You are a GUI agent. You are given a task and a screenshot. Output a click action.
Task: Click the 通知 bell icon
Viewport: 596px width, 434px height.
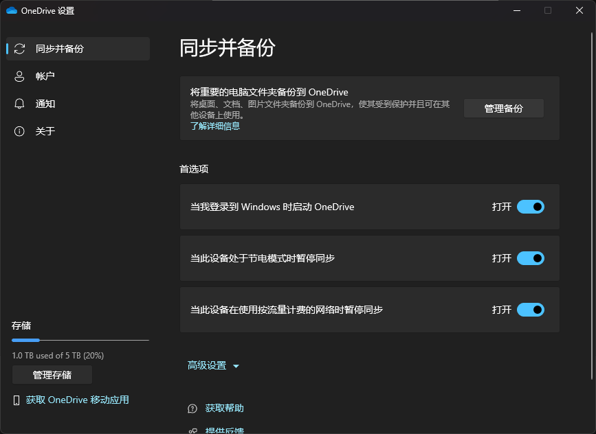click(x=19, y=104)
